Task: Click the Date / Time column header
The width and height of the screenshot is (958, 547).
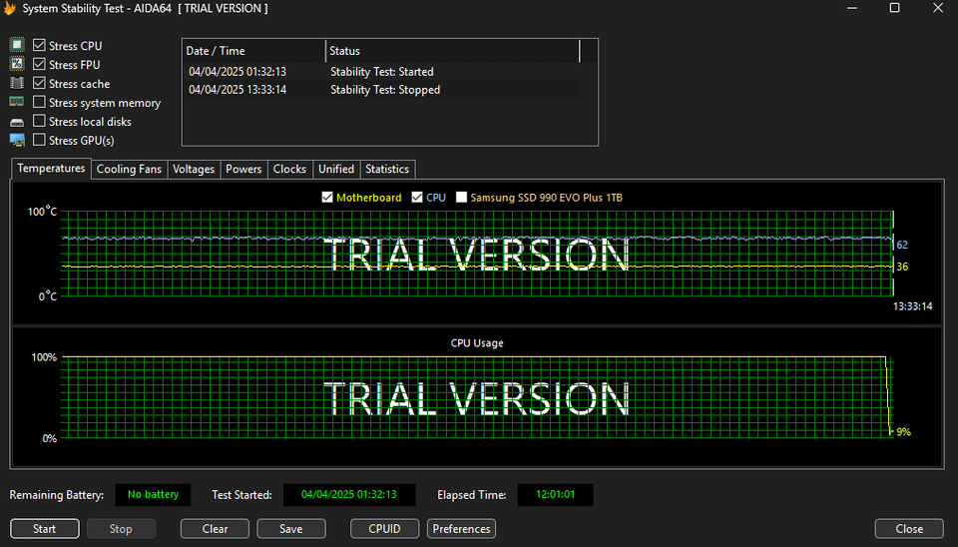Action: pos(254,51)
